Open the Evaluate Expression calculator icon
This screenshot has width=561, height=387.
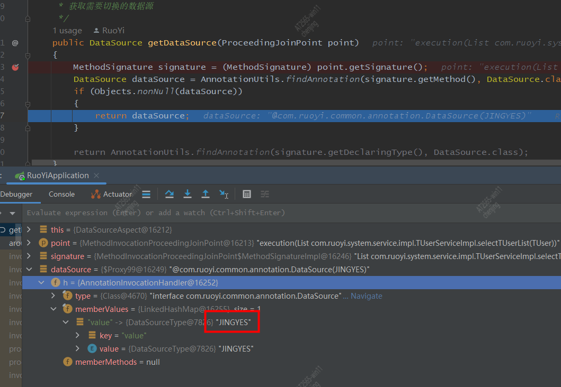click(x=246, y=194)
